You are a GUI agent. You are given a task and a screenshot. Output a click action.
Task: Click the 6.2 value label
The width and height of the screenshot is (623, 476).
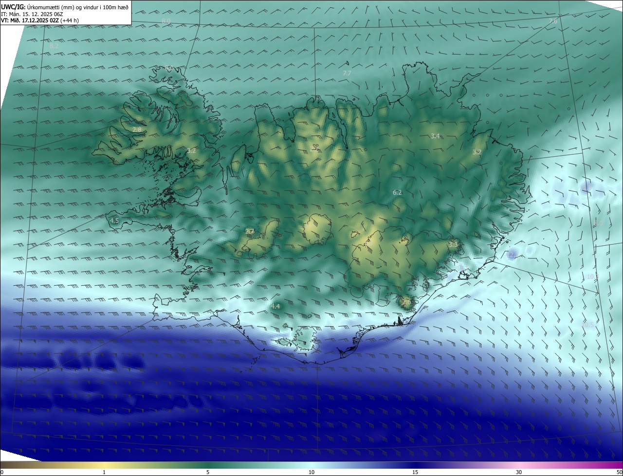[x=397, y=192]
